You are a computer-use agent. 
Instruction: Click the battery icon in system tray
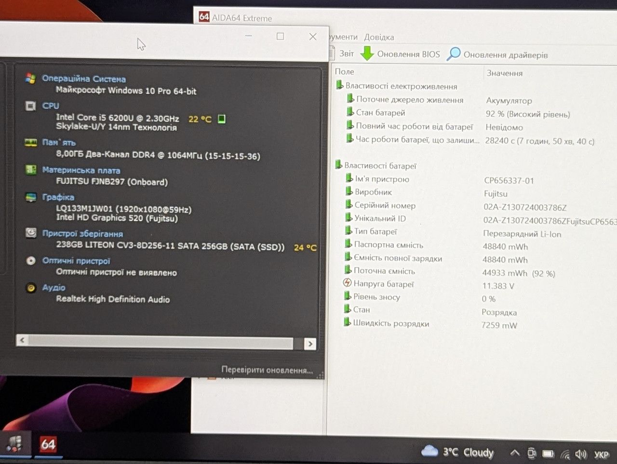point(548,453)
